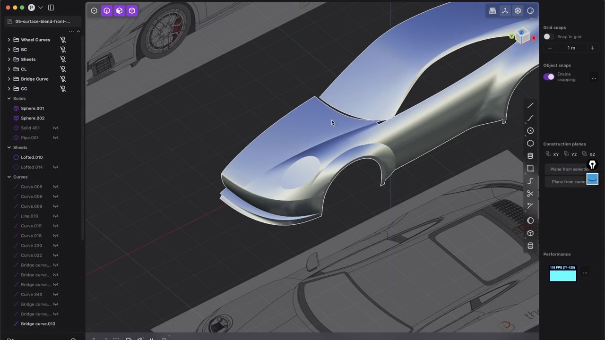
Task: Click the Plane from selection button
Action: (566, 169)
